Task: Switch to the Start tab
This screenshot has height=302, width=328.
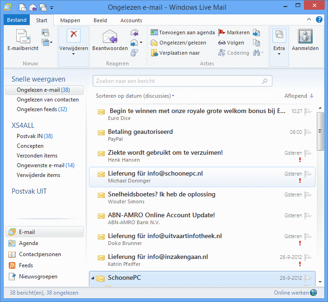Action: click(41, 20)
